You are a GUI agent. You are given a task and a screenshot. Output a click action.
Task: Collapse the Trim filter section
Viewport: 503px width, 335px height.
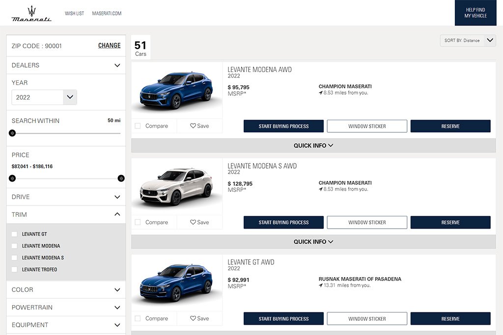point(66,214)
